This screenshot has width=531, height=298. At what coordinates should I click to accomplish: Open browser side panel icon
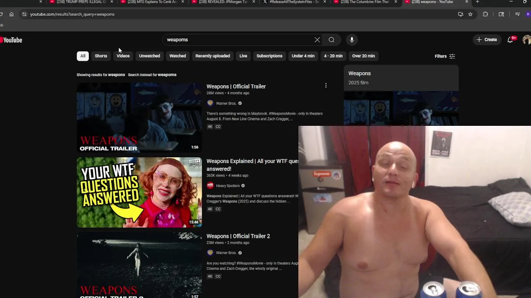501,14
